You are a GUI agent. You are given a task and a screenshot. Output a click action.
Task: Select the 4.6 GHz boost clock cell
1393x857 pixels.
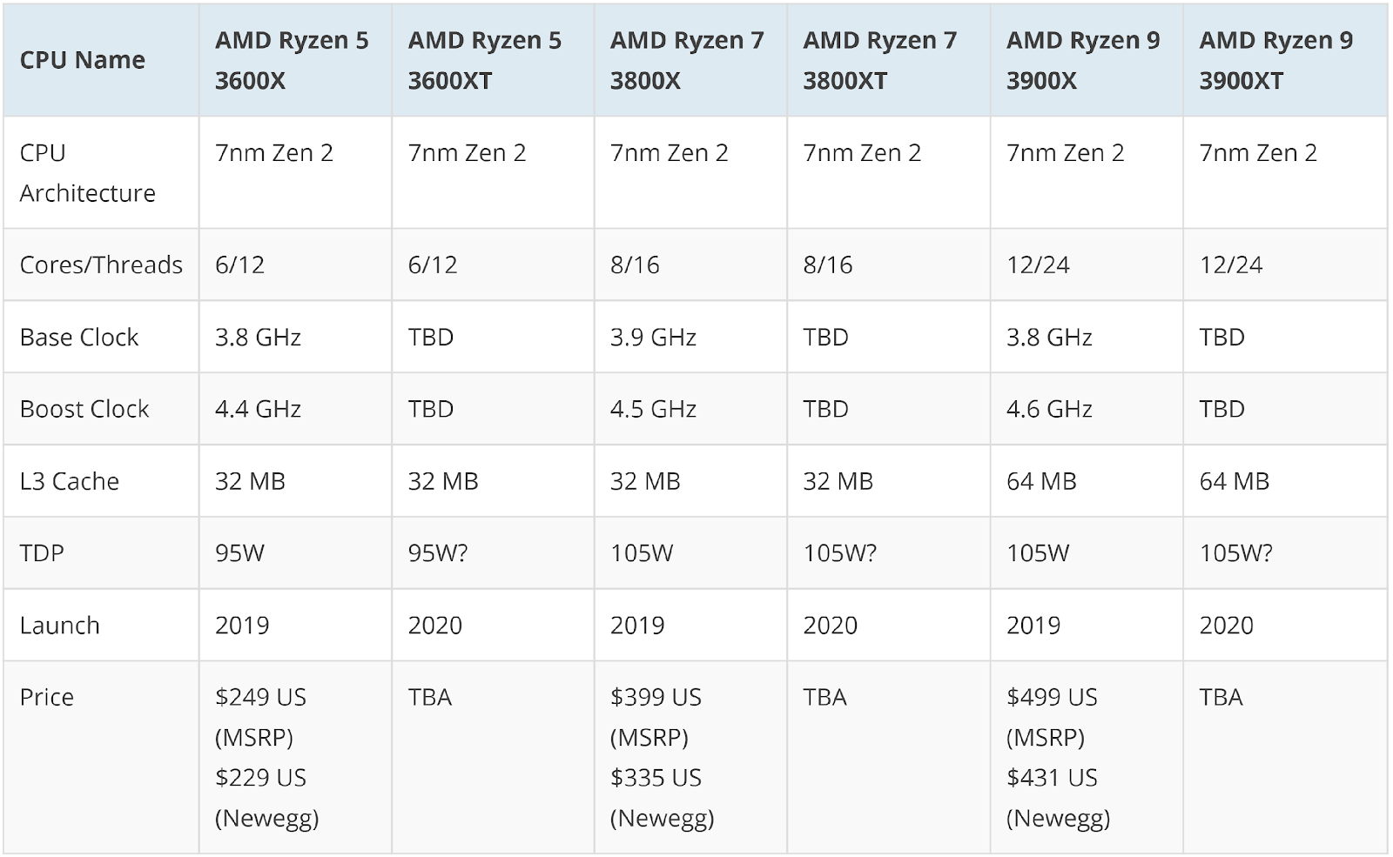tap(1049, 409)
